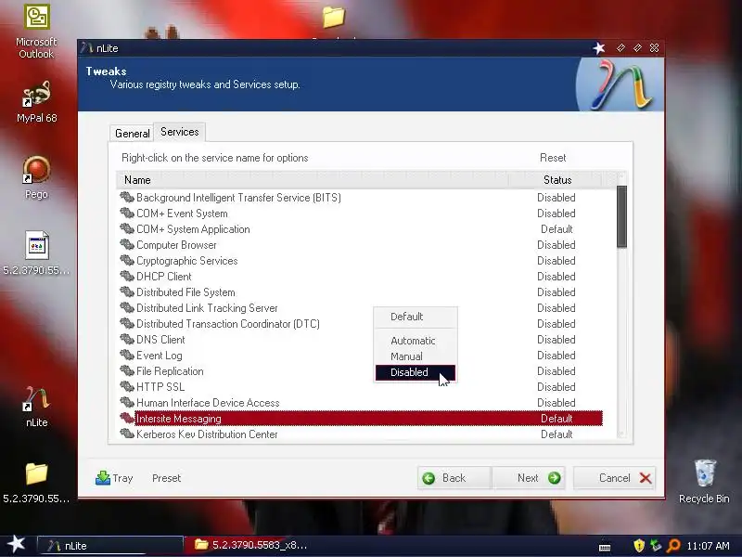
Task: Click Default status of COM+ System Application
Action: click(x=556, y=228)
